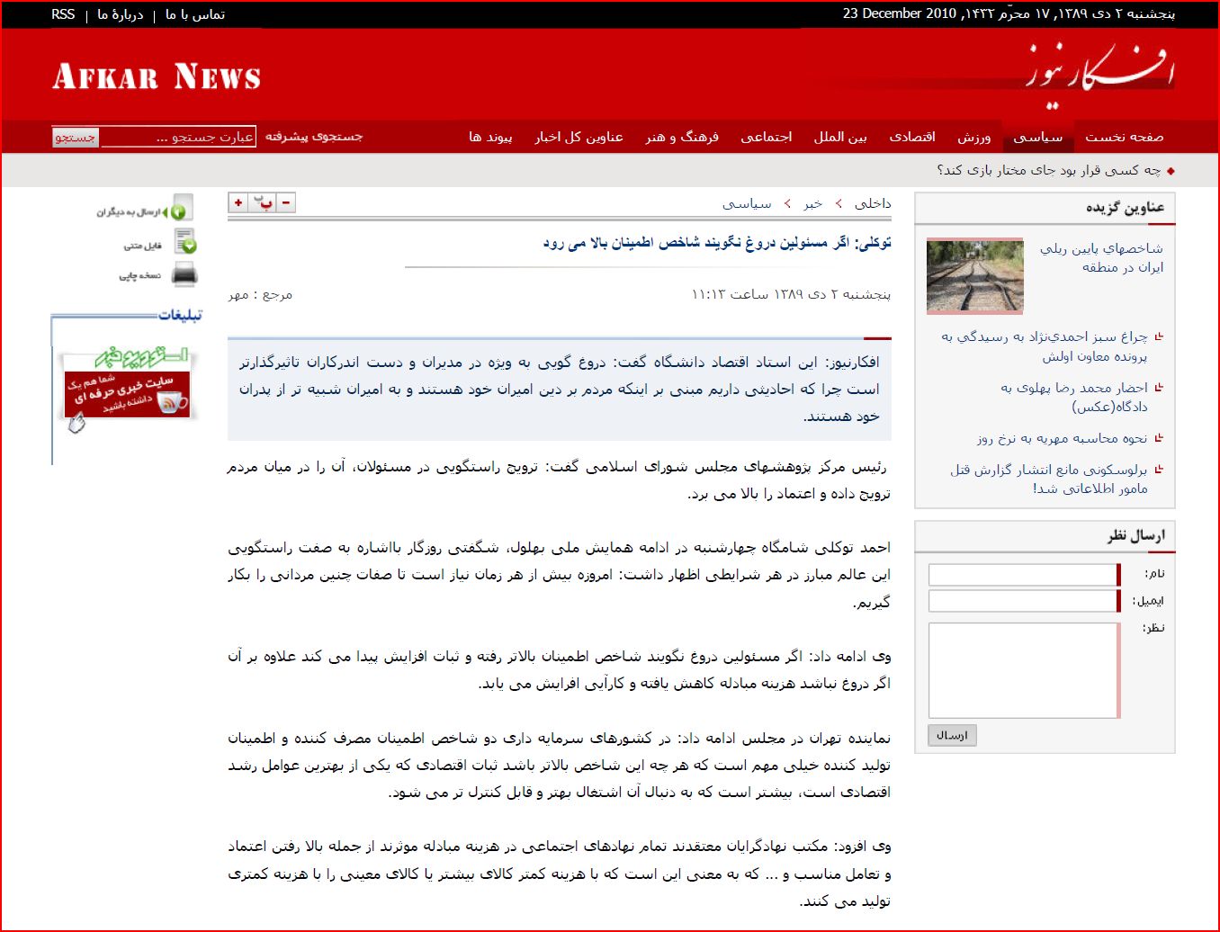1220x932 pixels.
Task: Click the نسخه چاپی text label
Action: pos(139,276)
